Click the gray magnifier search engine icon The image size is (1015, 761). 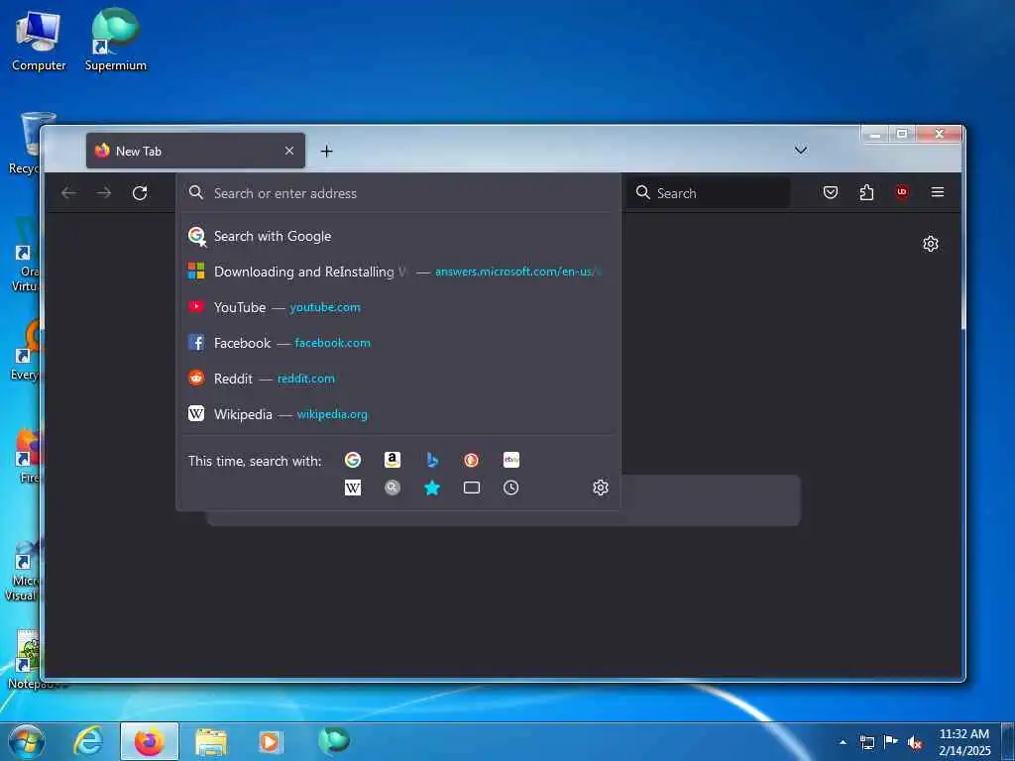point(393,488)
